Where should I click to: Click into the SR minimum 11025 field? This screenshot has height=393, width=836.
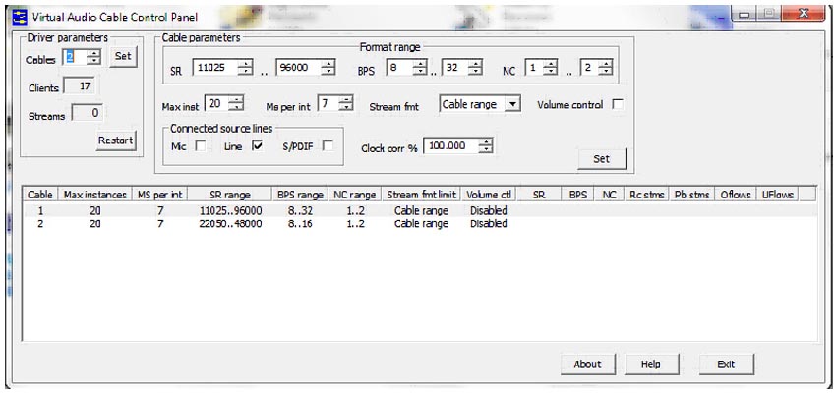tap(215, 68)
